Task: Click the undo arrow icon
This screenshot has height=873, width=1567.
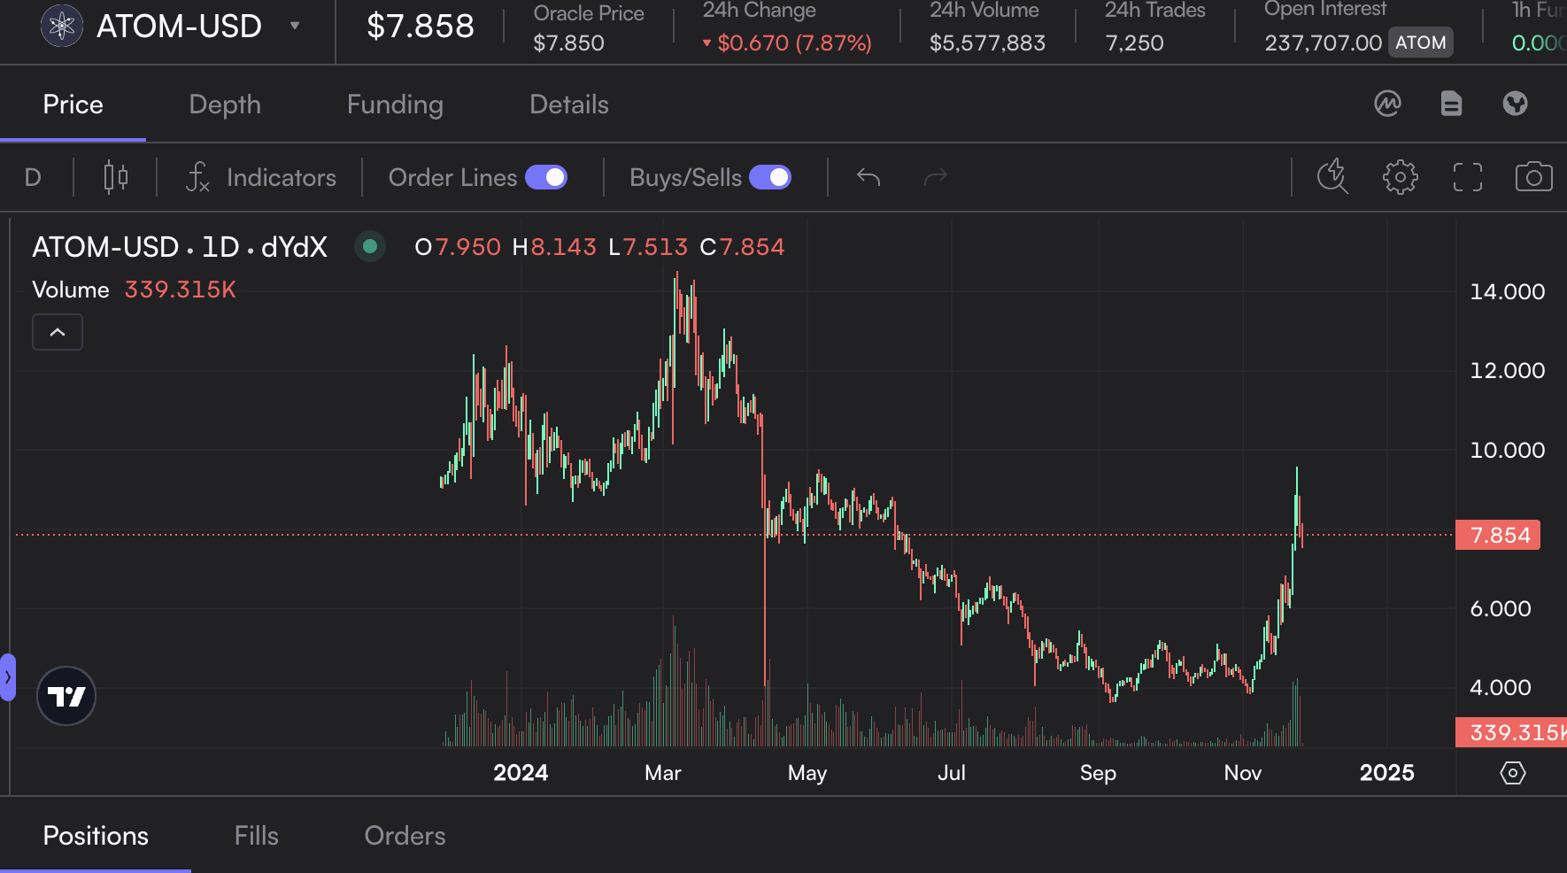Action: click(x=868, y=177)
